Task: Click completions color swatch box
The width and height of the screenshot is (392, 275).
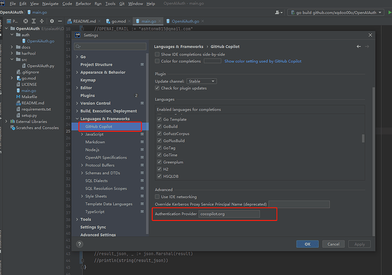Action: 212,61
